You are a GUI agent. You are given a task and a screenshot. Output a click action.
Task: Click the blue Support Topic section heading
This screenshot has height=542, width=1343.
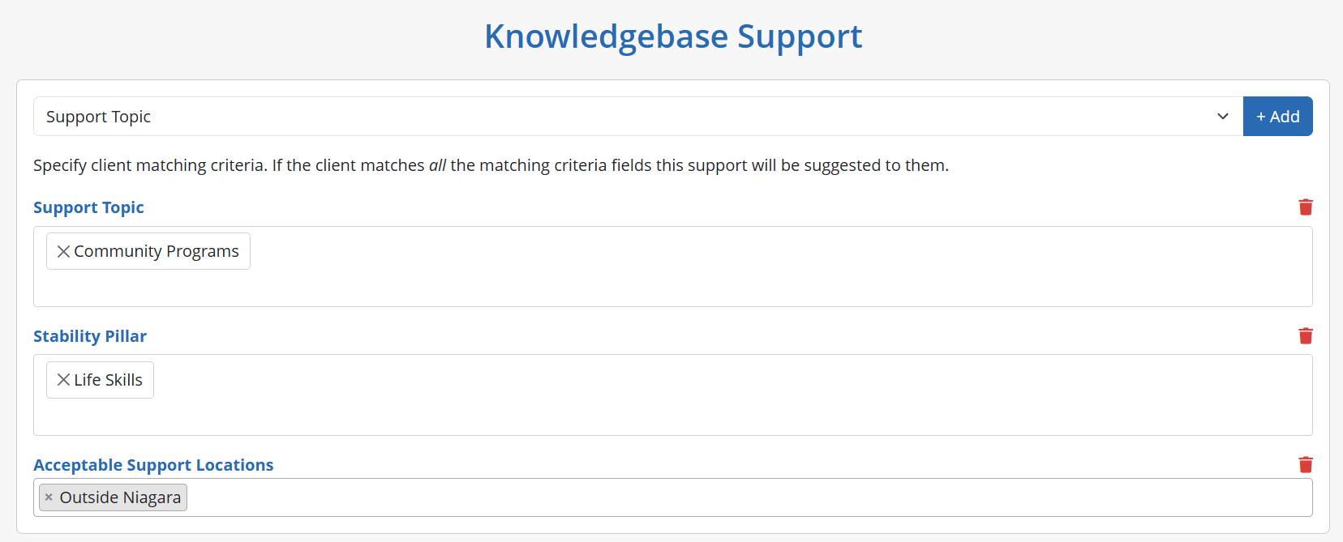point(88,207)
